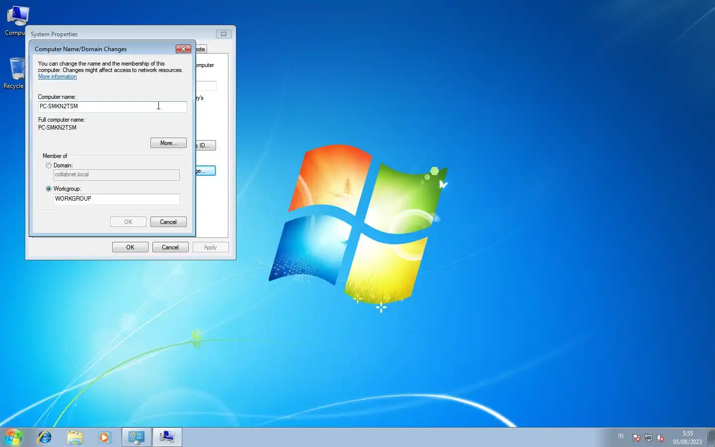Open the Windows Start menu orb

click(13, 437)
